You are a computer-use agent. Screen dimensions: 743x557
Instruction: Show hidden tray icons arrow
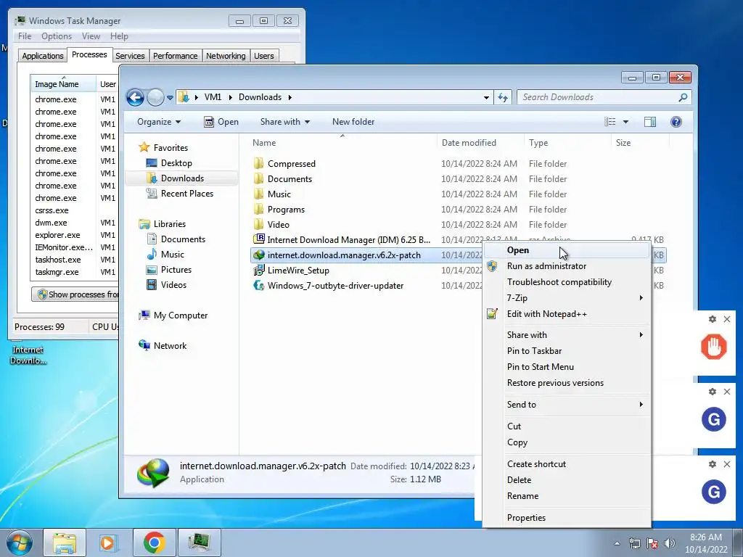point(617,543)
